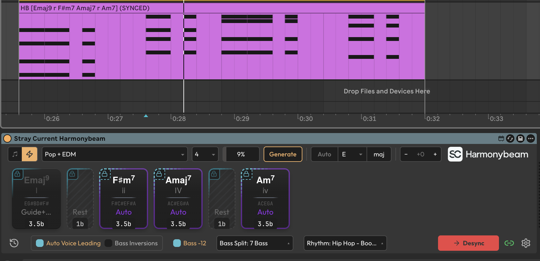
Task: Toggle the lock on the Emaj9 chord card
Action: (x=17, y=174)
